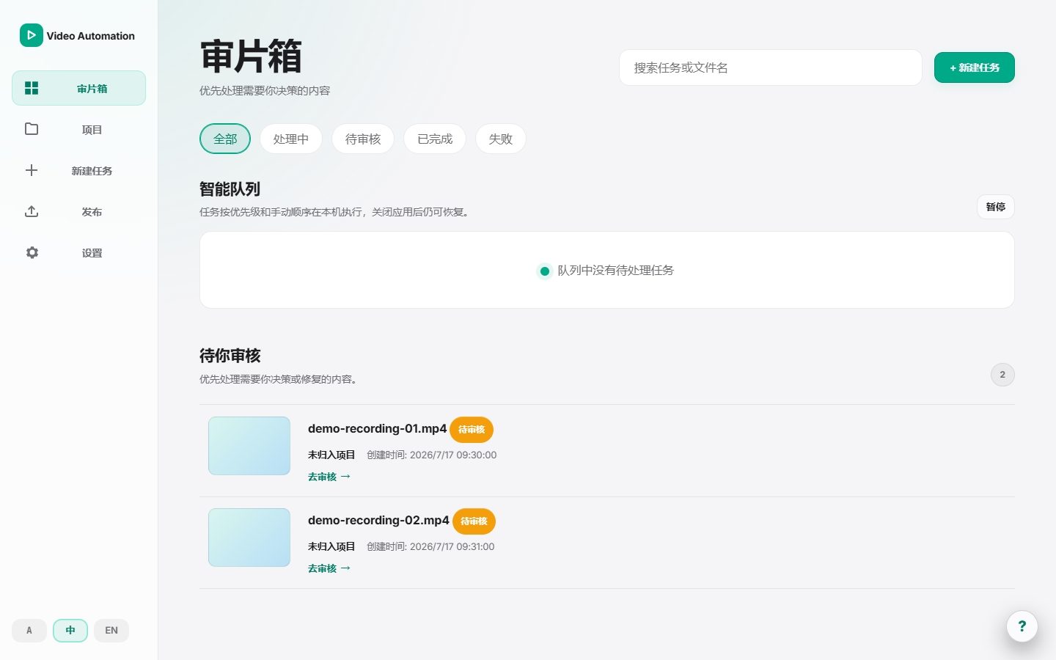
Task: Click the demo-recording-01.mp4 file name
Action: (x=377, y=428)
